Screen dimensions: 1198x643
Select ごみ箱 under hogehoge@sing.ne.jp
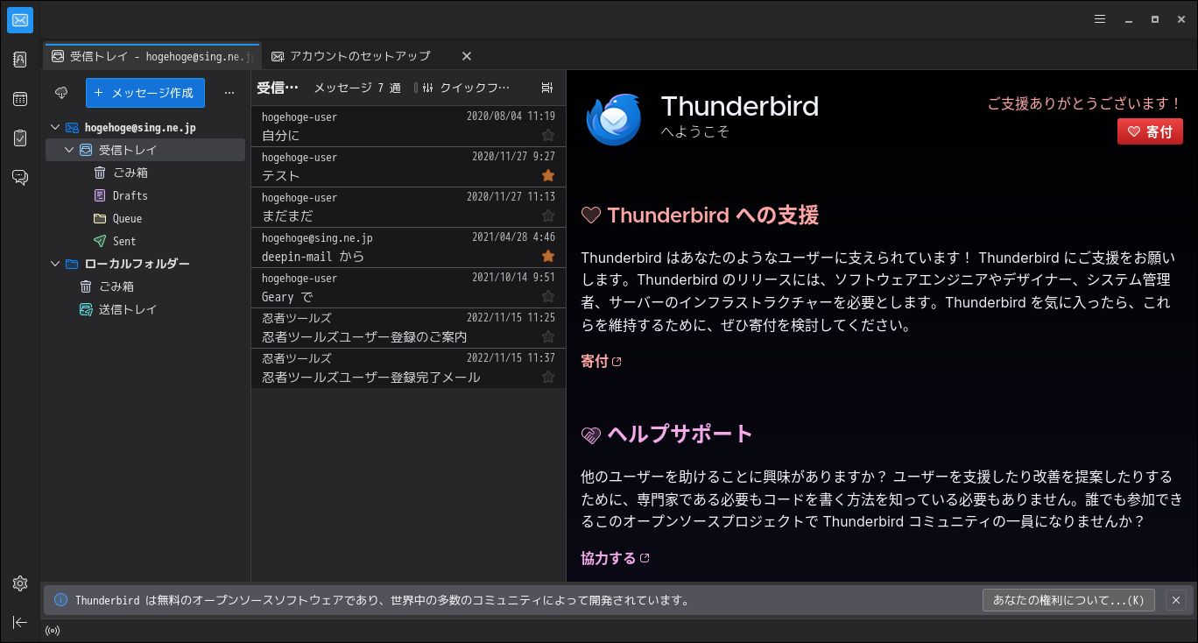coord(145,173)
